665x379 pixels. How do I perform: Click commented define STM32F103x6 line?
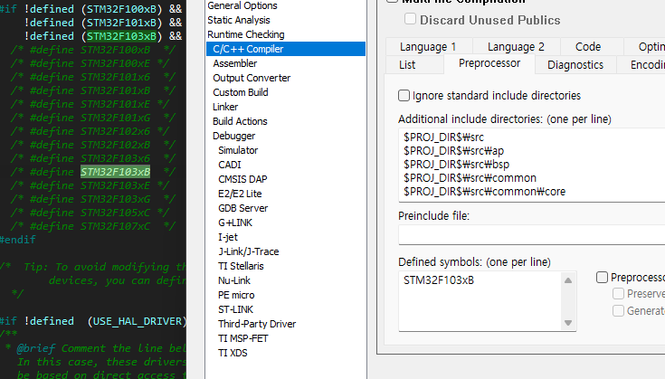tap(93, 158)
